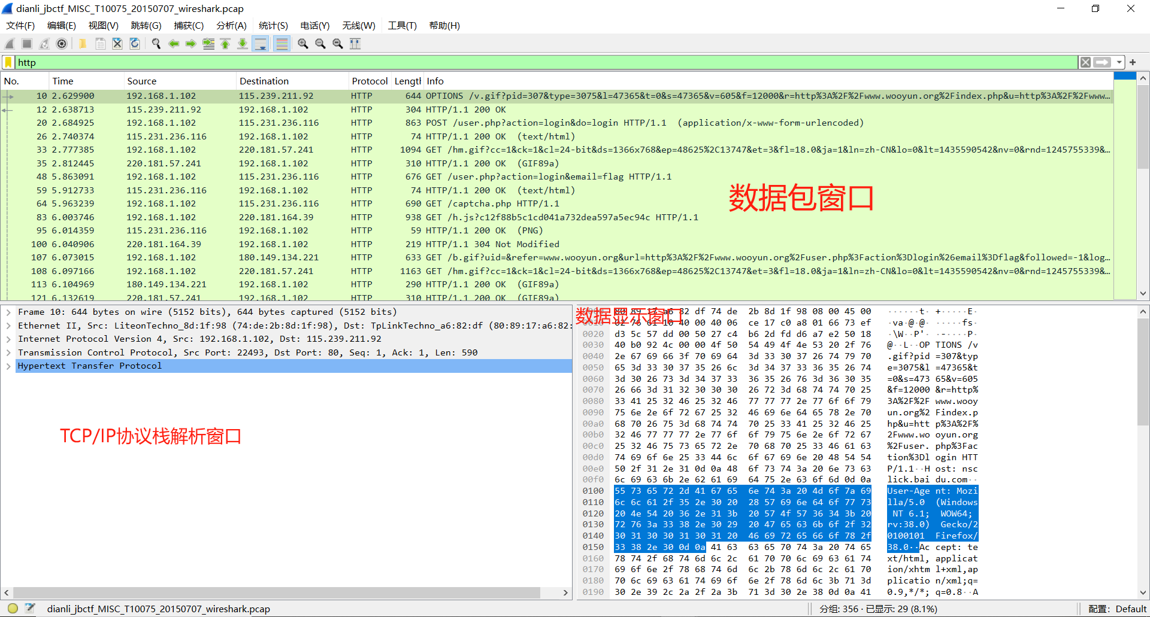Jump to the first packet
This screenshot has width=1150, height=617.
pos(225,44)
